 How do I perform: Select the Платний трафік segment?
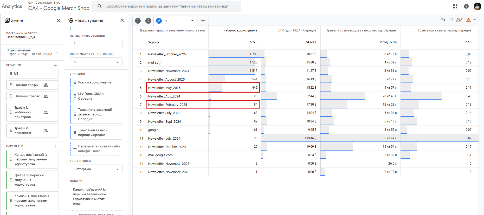(x=27, y=96)
